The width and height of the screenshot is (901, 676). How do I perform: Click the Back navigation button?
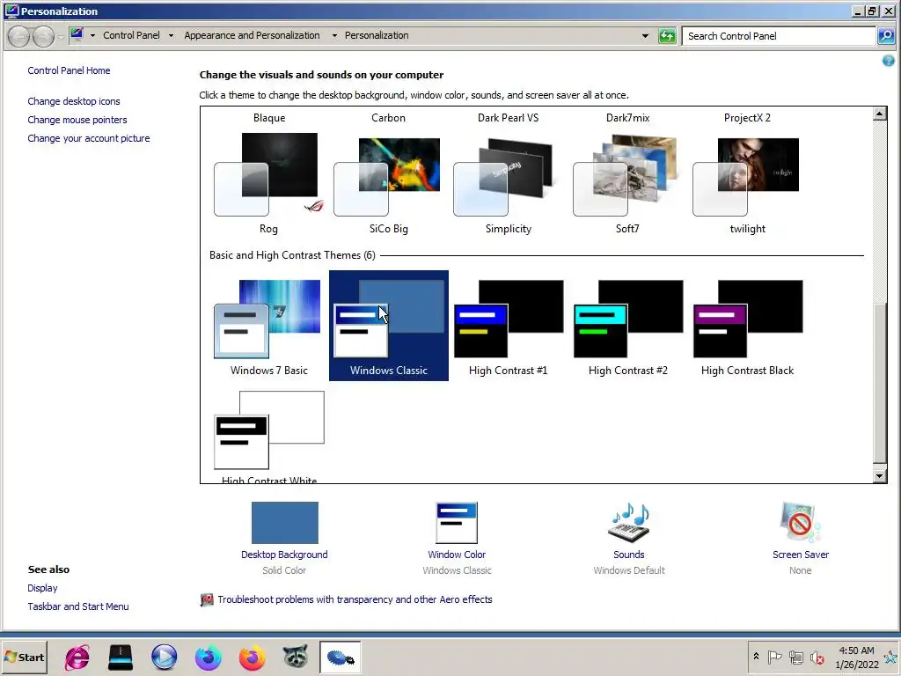(x=19, y=36)
